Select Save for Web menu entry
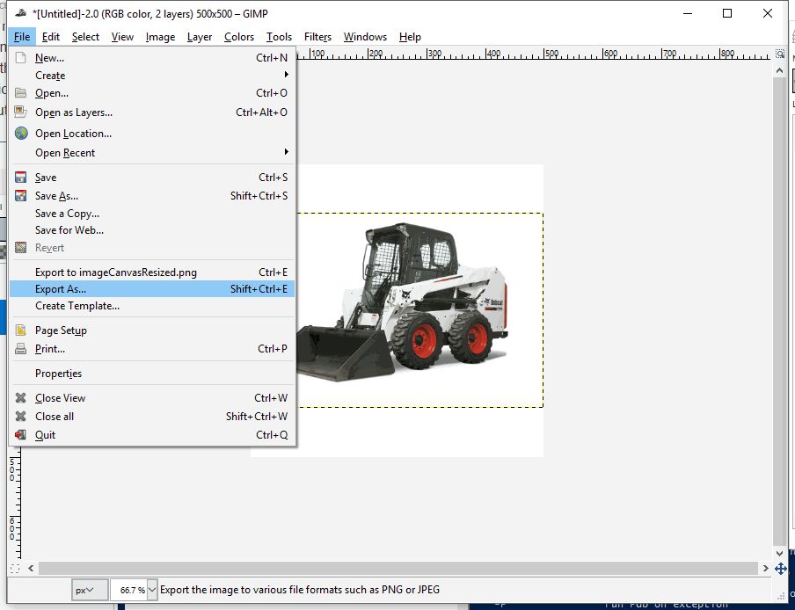 [151, 230]
